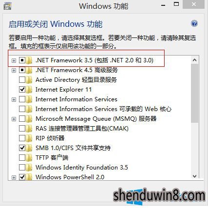208x208 pixels.
Task: Select Internet Information Services 可承载的 Web 核心 item
Action: point(103,109)
